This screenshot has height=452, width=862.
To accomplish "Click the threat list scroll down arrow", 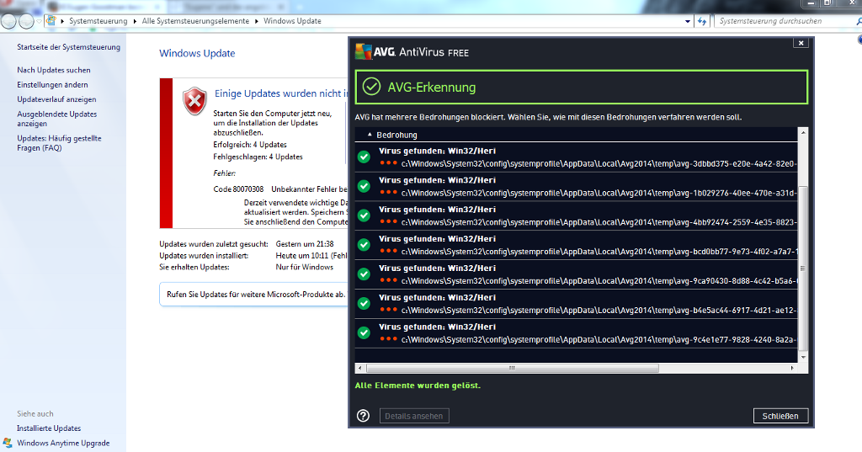I will (x=803, y=358).
